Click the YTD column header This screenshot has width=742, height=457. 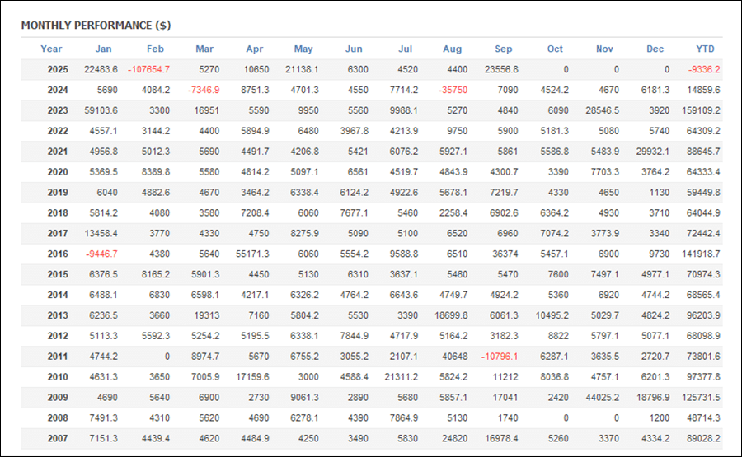click(705, 49)
